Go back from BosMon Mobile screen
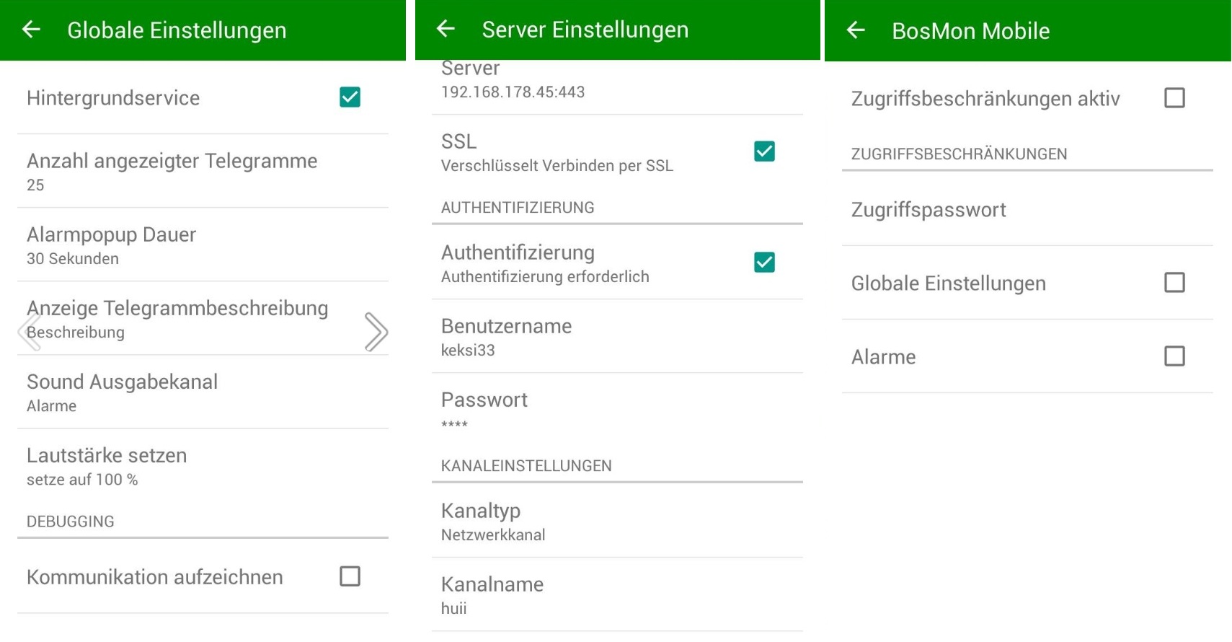Screen dimensions: 1232x642 click(x=856, y=30)
